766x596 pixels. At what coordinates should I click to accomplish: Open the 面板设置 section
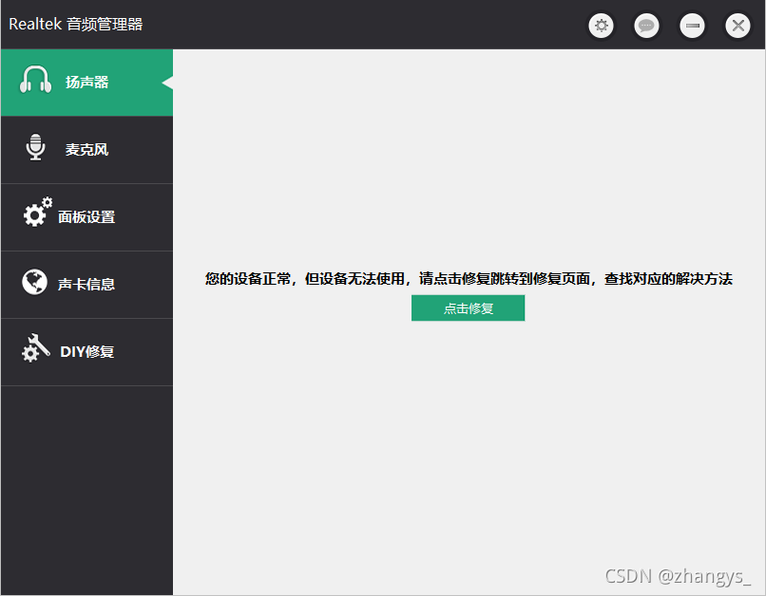86,217
